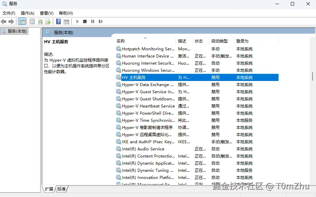Select the Intel(R) Audio Service name
316x197 pixels.
tap(143, 149)
